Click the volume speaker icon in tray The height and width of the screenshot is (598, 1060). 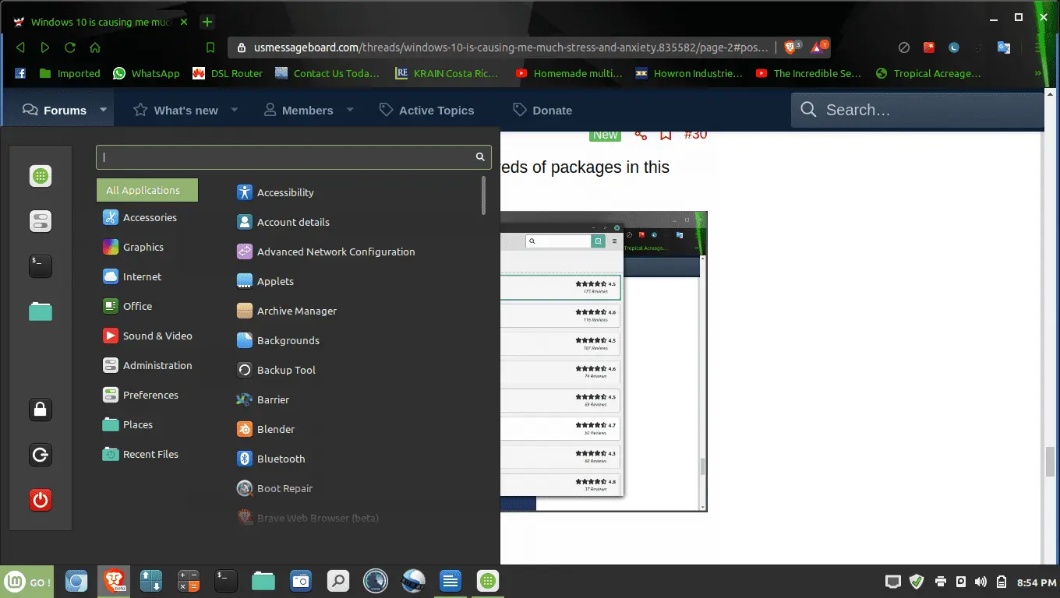pos(980,582)
